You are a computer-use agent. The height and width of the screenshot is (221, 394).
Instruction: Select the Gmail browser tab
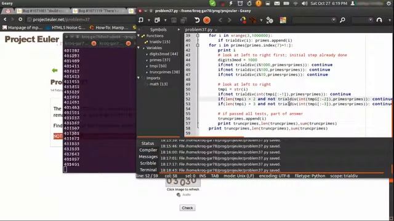point(8,11)
